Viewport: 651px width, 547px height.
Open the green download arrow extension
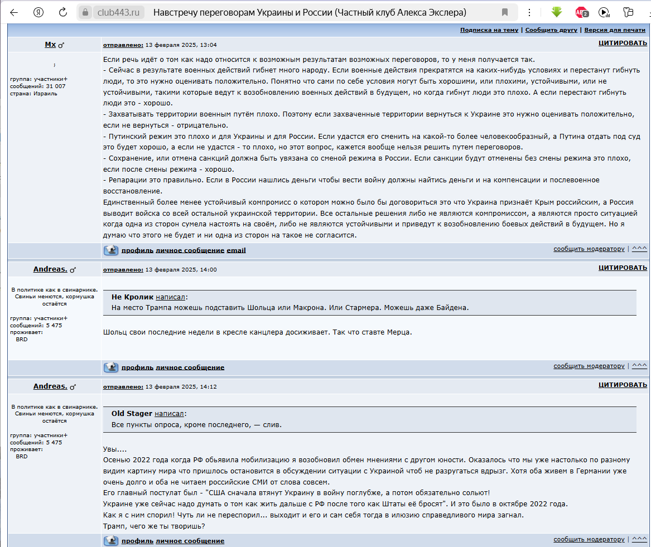click(x=556, y=12)
